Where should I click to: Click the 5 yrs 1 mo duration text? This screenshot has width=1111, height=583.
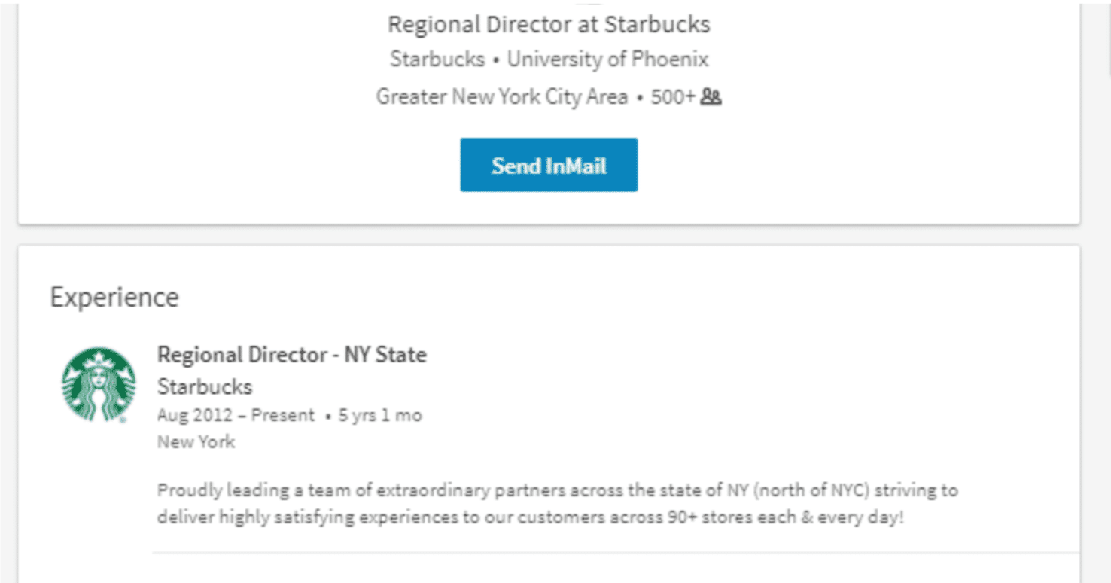pos(380,416)
